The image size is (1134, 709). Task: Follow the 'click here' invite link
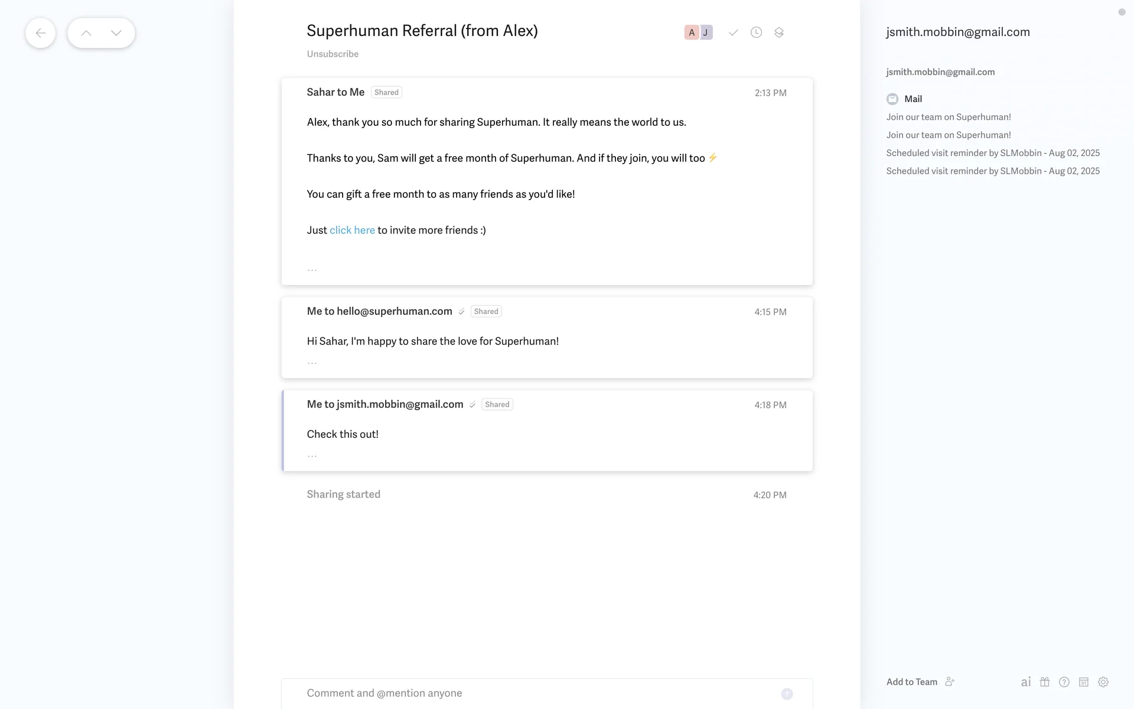[x=352, y=230]
